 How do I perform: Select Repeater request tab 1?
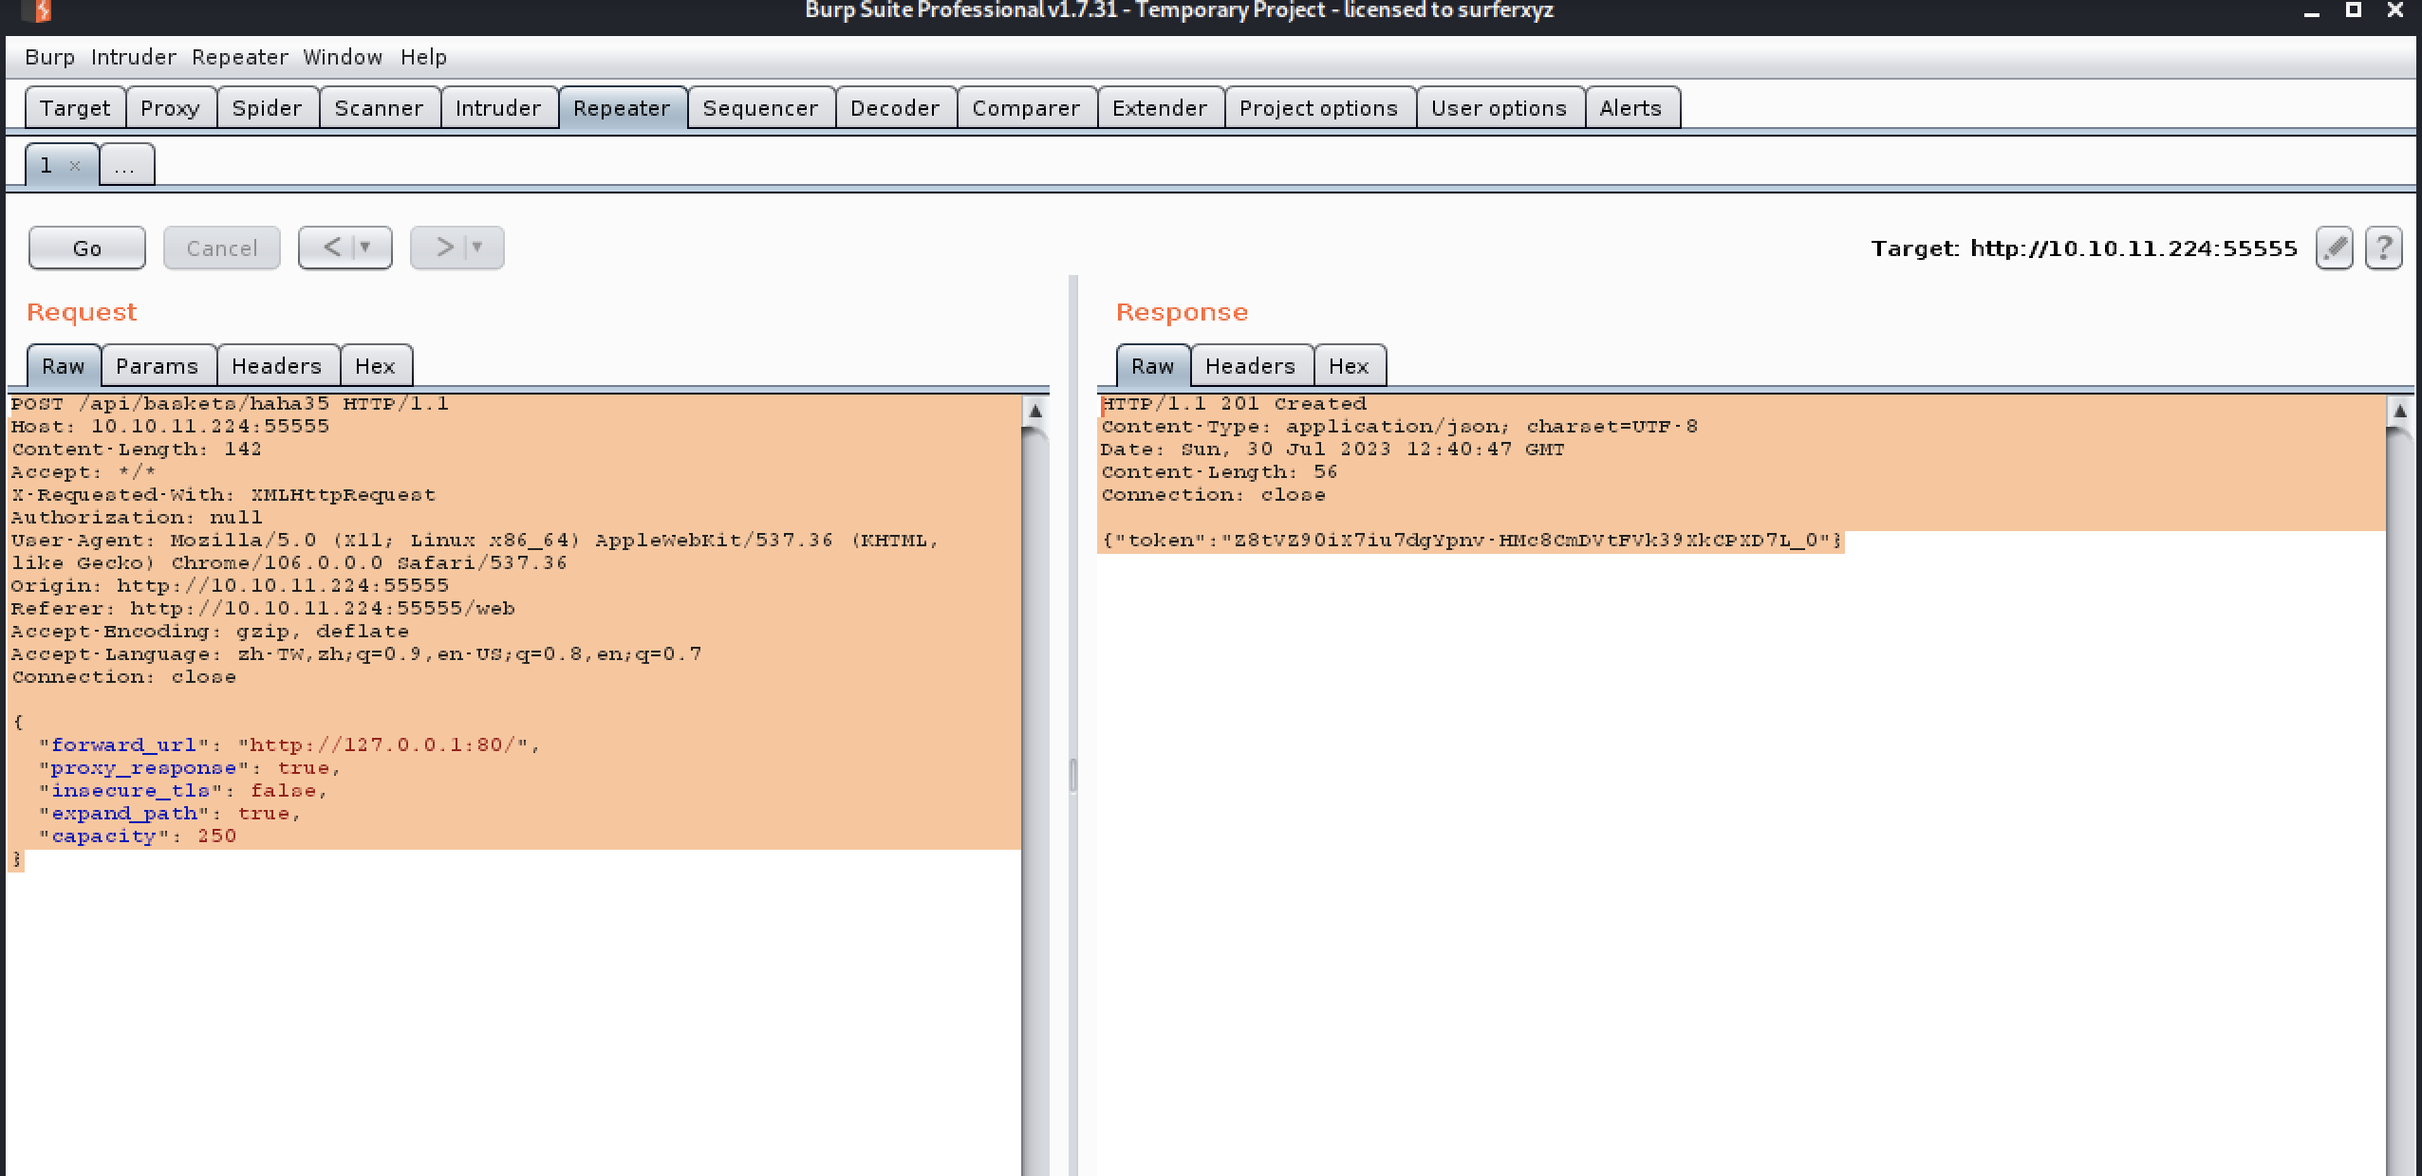click(47, 165)
